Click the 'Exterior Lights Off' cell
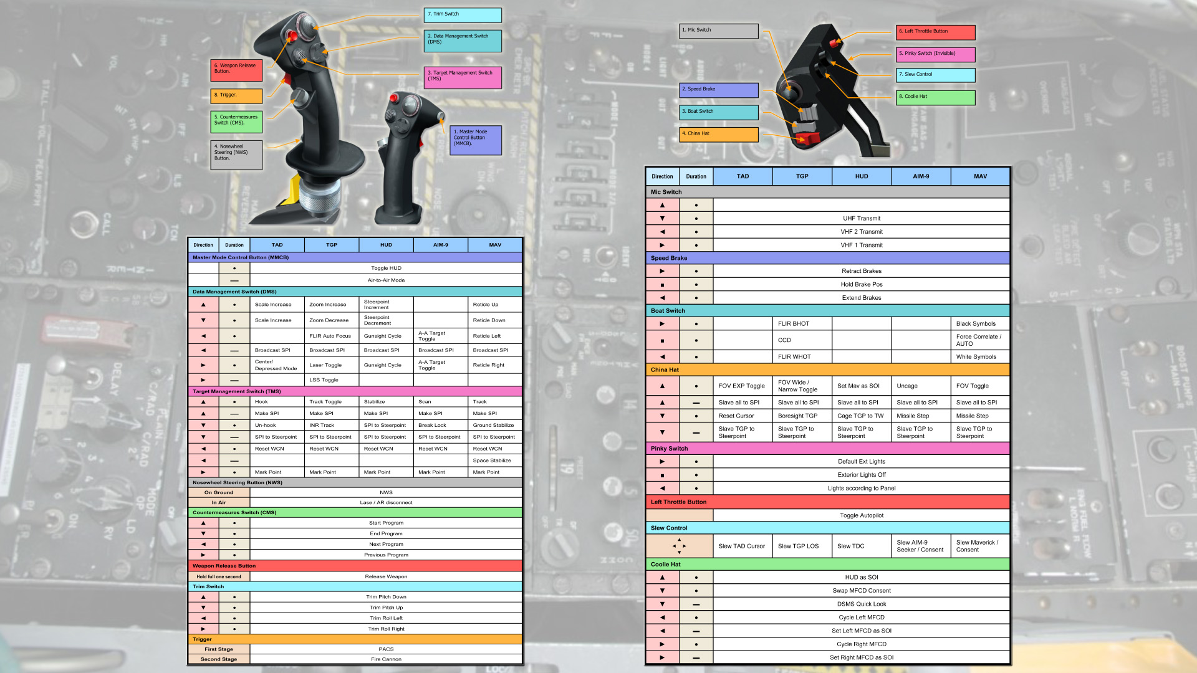1197x673 pixels. (x=862, y=475)
